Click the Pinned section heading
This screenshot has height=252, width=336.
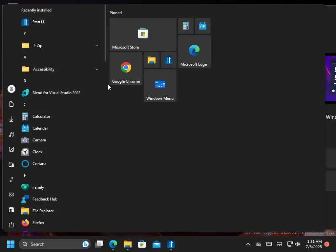click(x=115, y=13)
